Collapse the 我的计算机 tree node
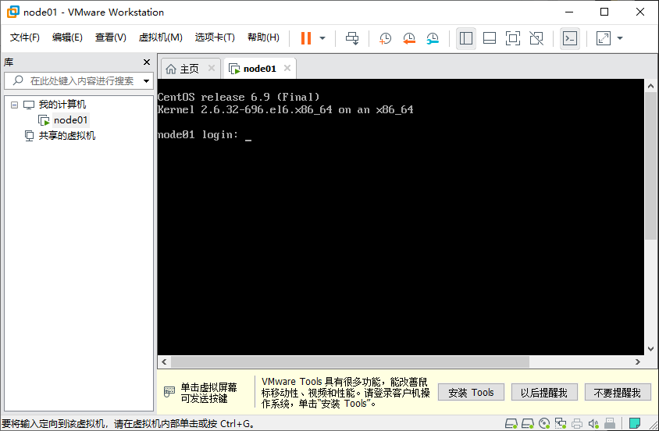Image resolution: width=659 pixels, height=431 pixels. click(15, 105)
